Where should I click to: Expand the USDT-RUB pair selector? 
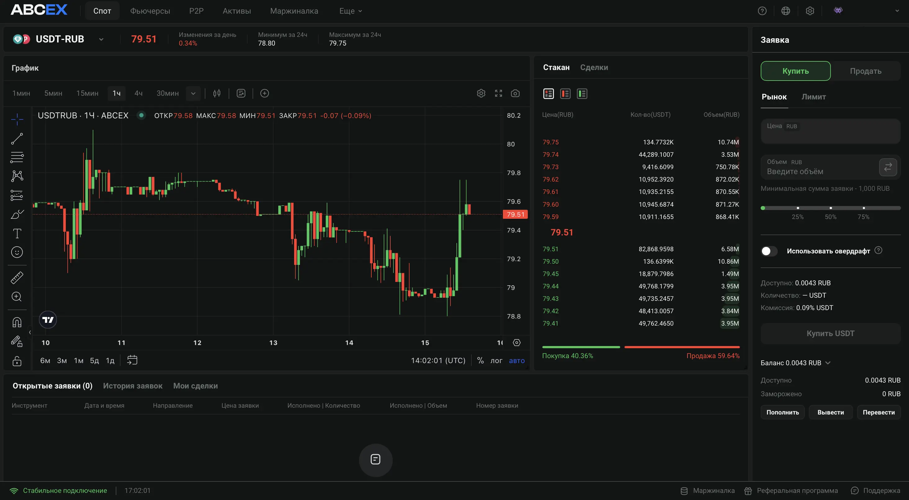click(x=101, y=39)
